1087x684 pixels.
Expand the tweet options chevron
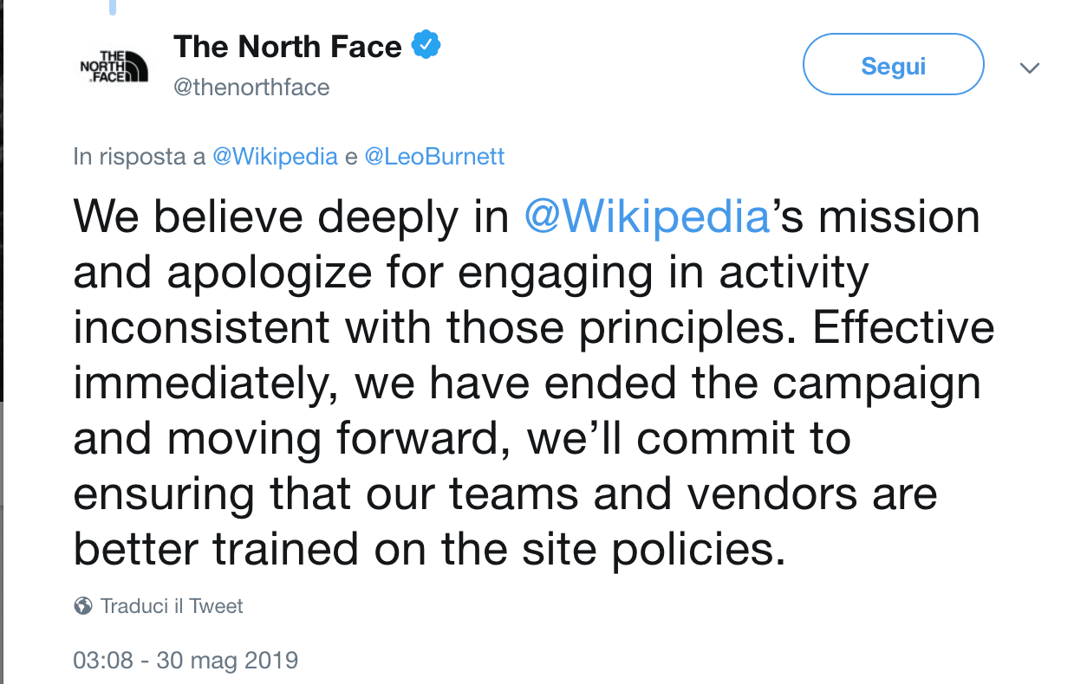point(1030,68)
